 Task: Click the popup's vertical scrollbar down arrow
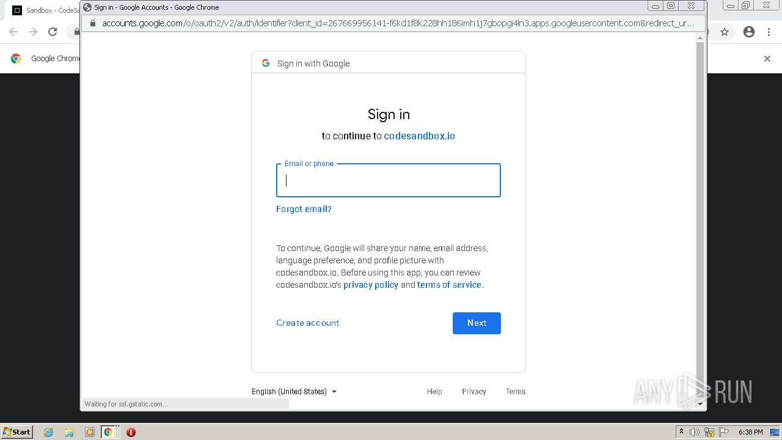(x=700, y=403)
